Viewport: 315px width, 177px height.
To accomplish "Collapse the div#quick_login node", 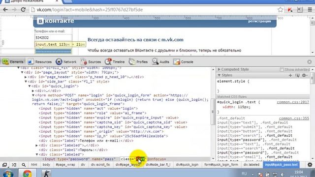I will coord(30,86).
